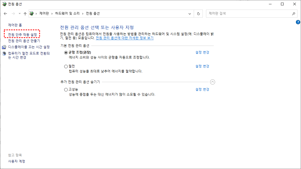Screen dimensions: 301x169
Task: Open the address bar dropdown chevron
Action: click(190, 13)
